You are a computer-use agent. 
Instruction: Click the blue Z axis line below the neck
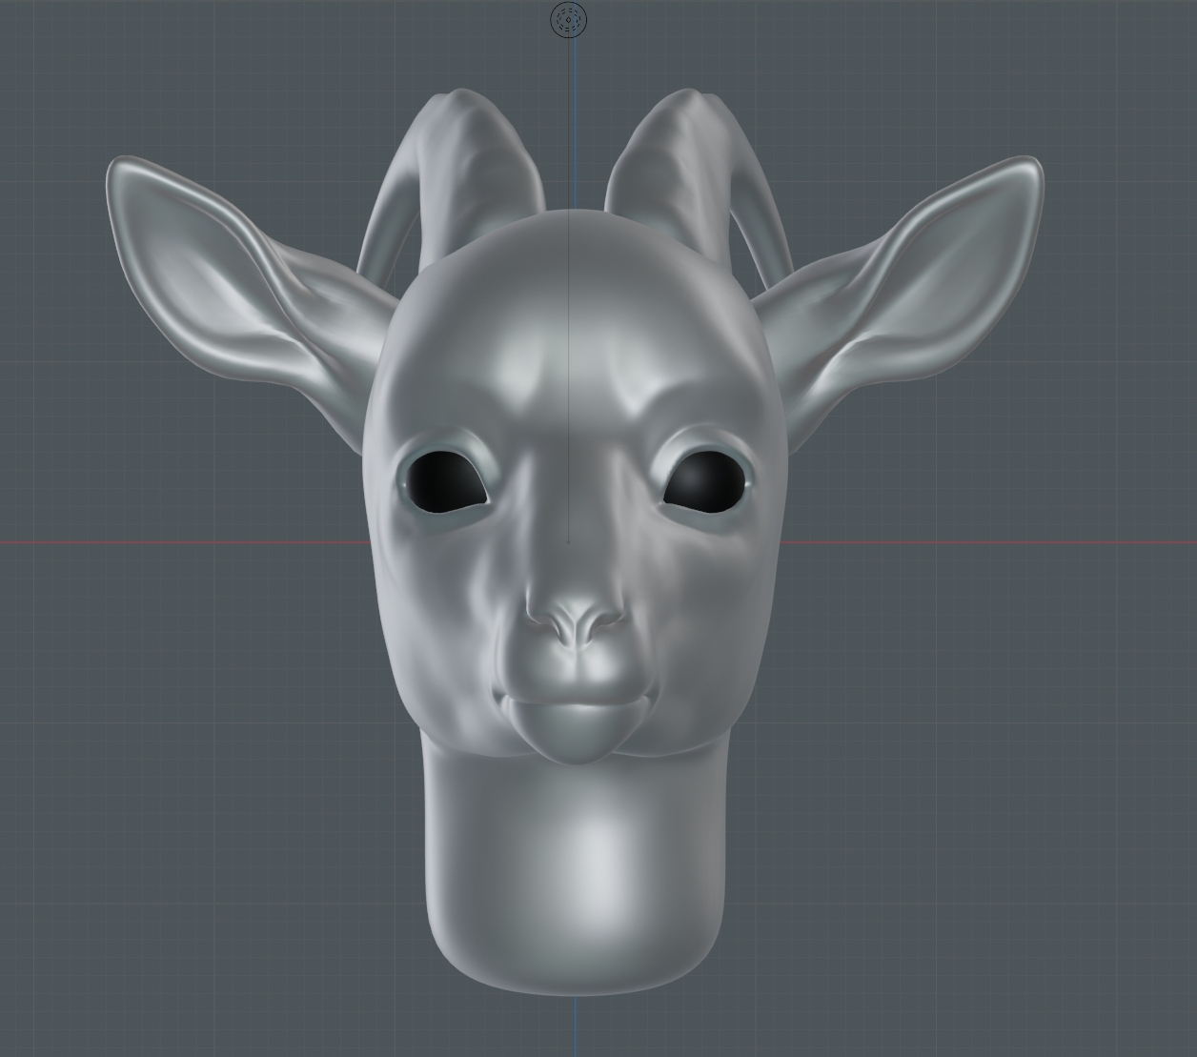(x=575, y=1025)
